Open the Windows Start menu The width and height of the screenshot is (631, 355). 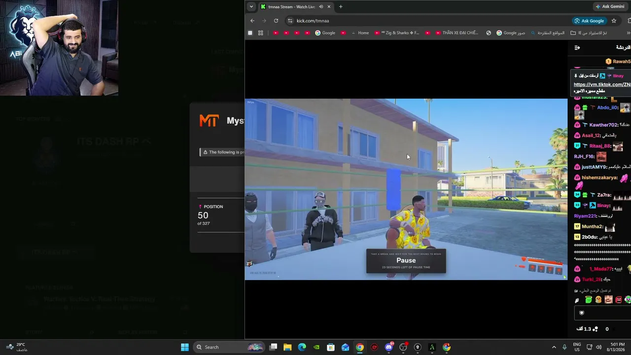pos(185,347)
